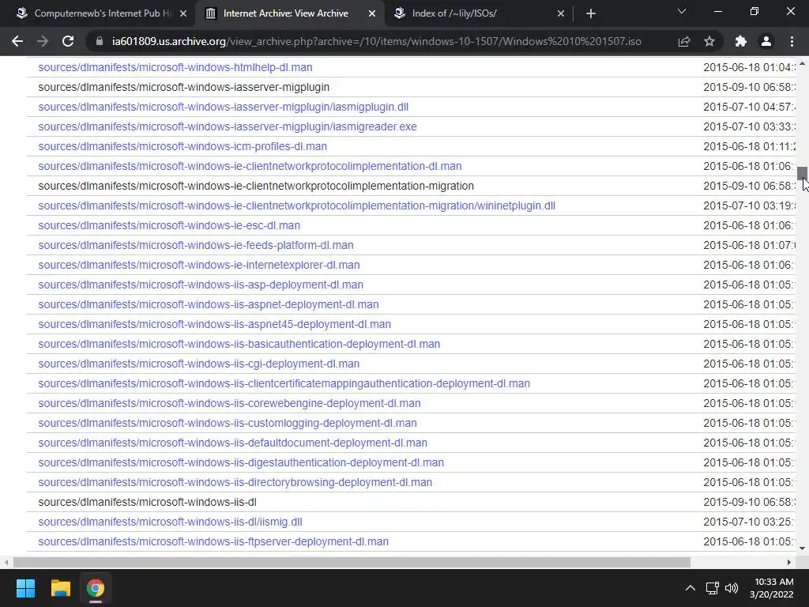809x607 pixels.
Task: Open volume speaker tray icon
Action: [x=731, y=588]
